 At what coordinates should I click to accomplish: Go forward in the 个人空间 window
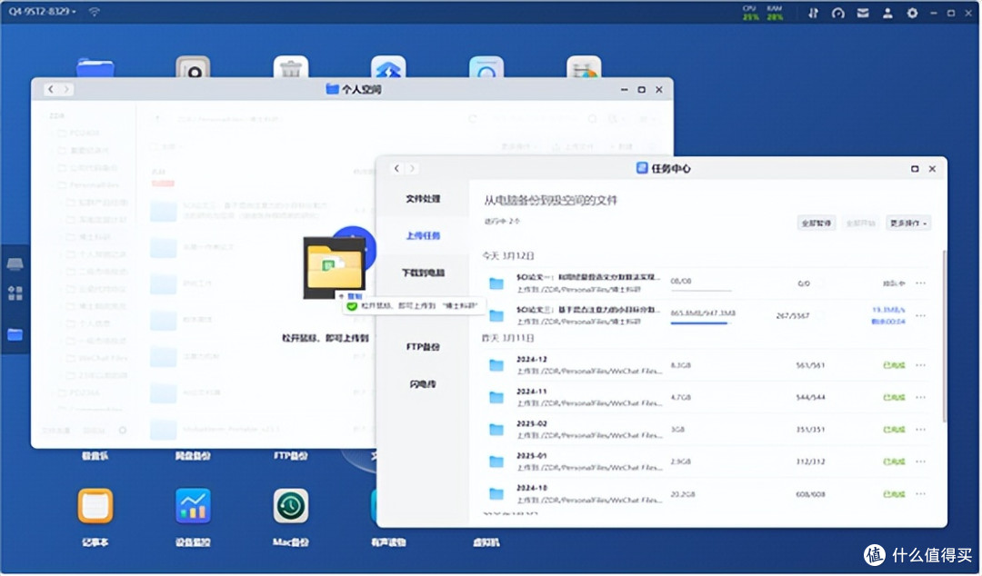[66, 90]
